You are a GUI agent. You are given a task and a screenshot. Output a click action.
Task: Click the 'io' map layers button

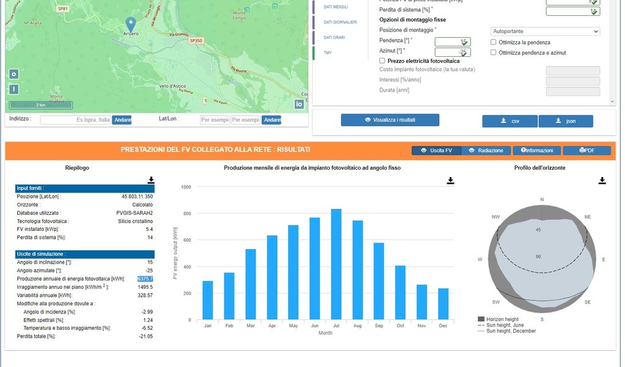click(299, 104)
